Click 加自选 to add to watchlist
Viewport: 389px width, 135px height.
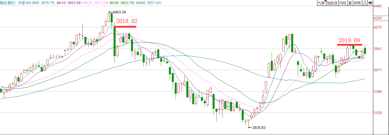pyautogui.click(x=332, y=3)
